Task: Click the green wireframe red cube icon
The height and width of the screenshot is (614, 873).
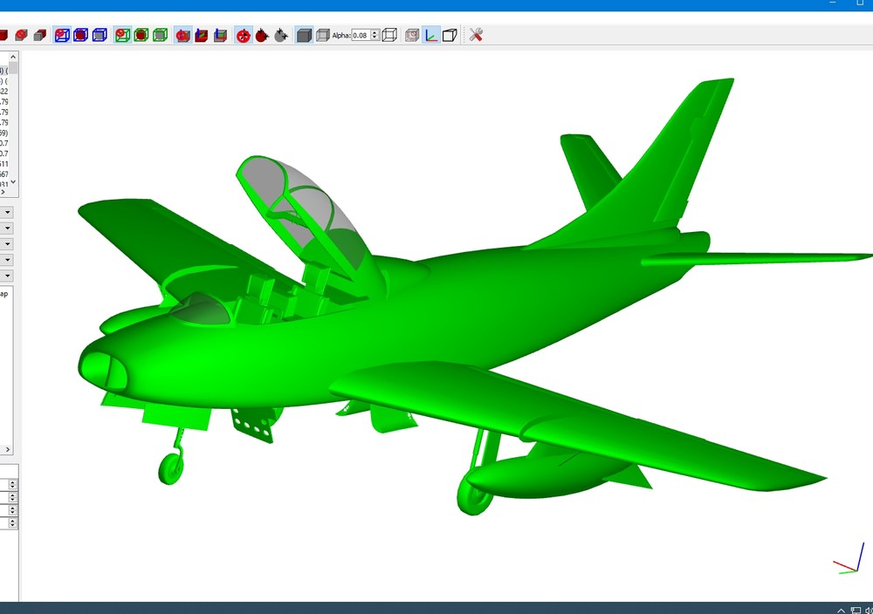Action: pyautogui.click(x=141, y=35)
